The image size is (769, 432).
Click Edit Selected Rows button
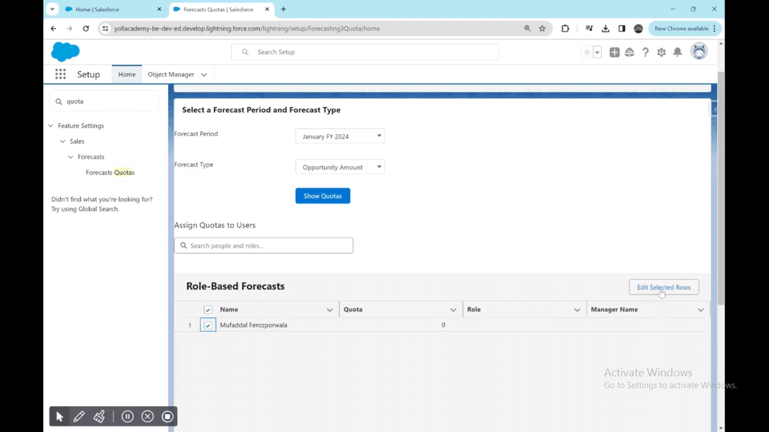click(664, 287)
